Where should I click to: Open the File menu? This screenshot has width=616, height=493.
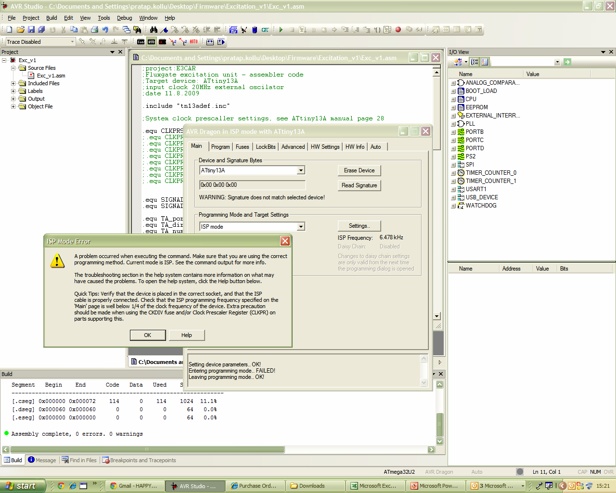pyautogui.click(x=12, y=18)
